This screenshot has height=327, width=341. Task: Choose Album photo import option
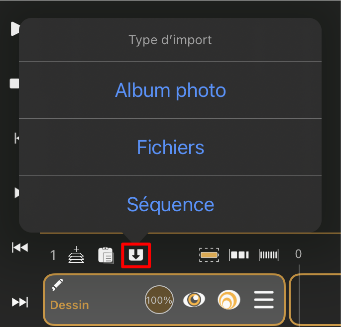pyautogui.click(x=170, y=90)
